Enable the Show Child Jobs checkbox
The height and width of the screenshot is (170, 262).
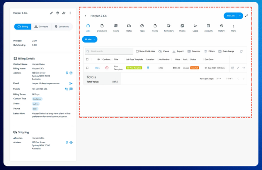coord(137,51)
